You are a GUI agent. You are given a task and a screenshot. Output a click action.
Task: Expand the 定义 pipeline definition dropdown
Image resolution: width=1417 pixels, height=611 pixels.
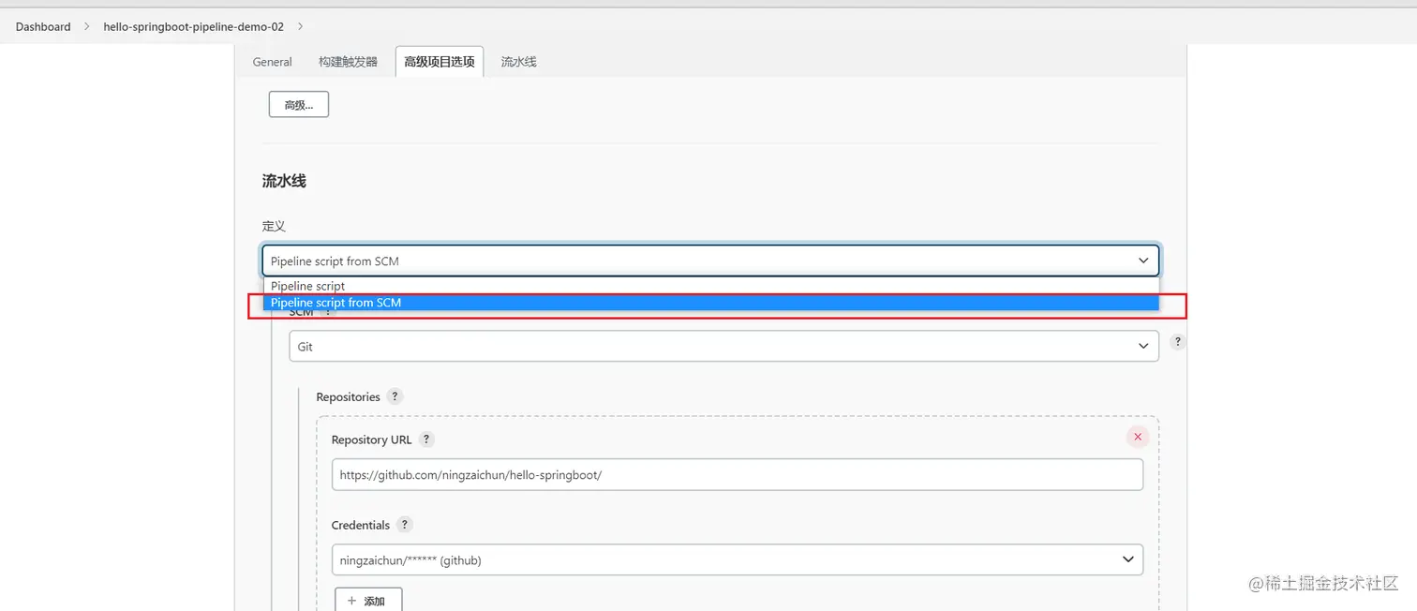[709, 261]
